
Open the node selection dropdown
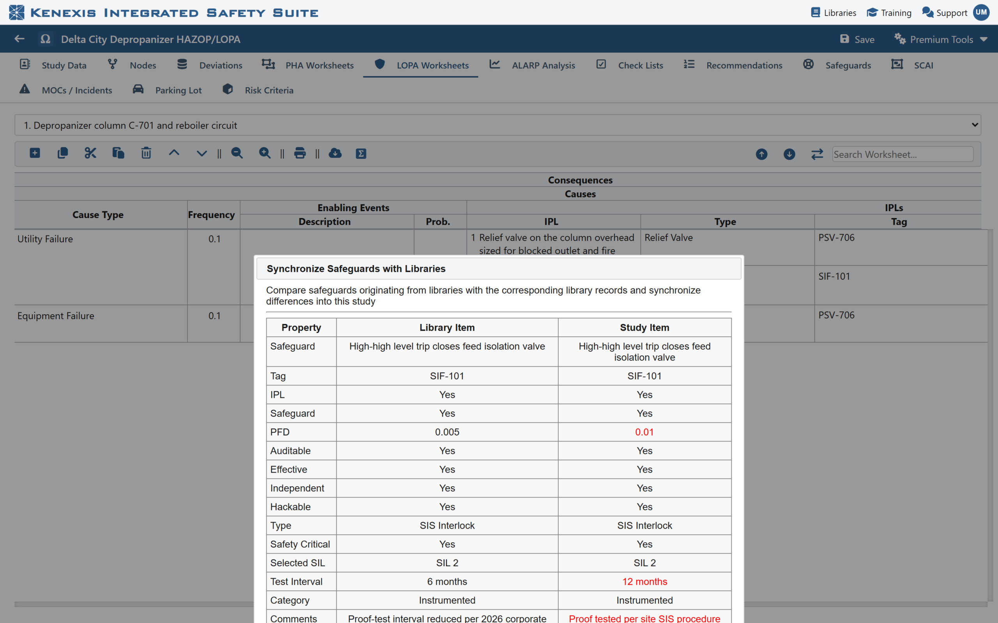[x=498, y=125]
